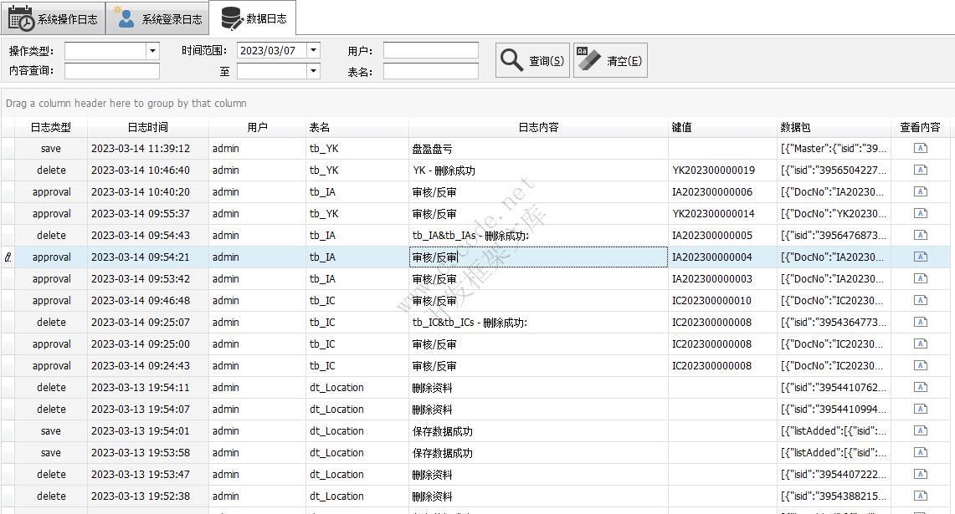Click the 清空(E) clear button
This screenshot has width=955, height=514.
click(610, 60)
